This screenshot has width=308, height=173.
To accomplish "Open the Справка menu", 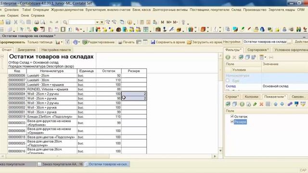I will tap(38, 15).
